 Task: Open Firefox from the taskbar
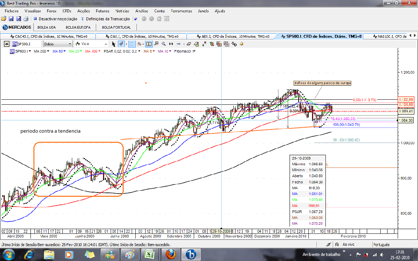[171, 254]
